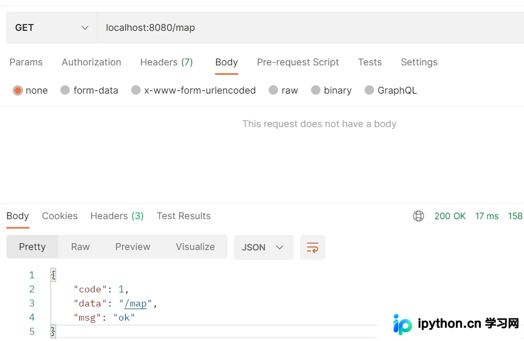524x341 pixels.
Task: Open the GET method dropdown
Action: pos(52,28)
